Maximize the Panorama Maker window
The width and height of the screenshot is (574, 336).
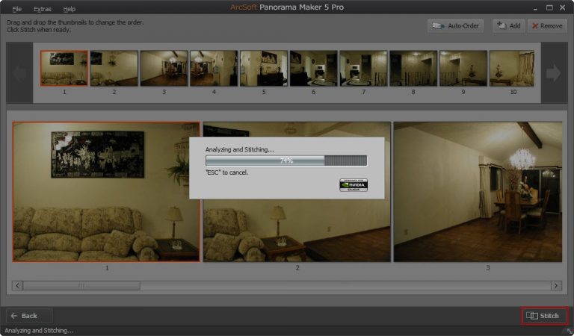[549, 7]
